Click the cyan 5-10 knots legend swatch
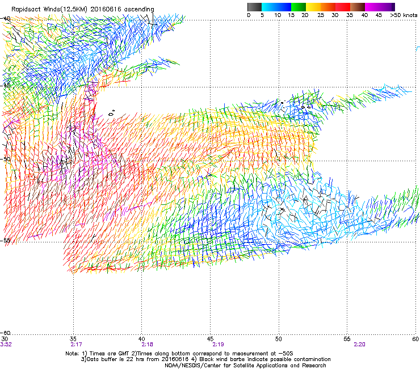Image resolution: width=420 pixels, height=369 pixels. (x=269, y=7)
